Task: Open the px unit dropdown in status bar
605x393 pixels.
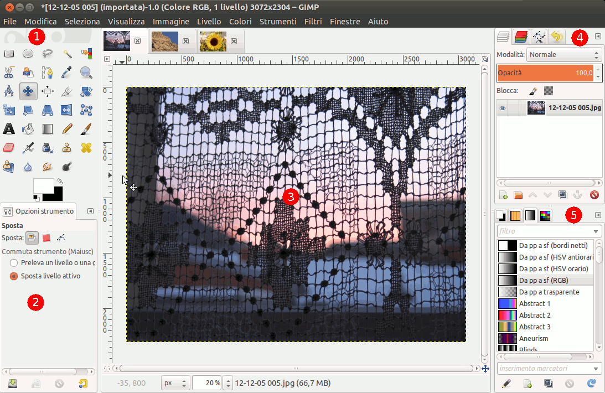Action: point(175,382)
